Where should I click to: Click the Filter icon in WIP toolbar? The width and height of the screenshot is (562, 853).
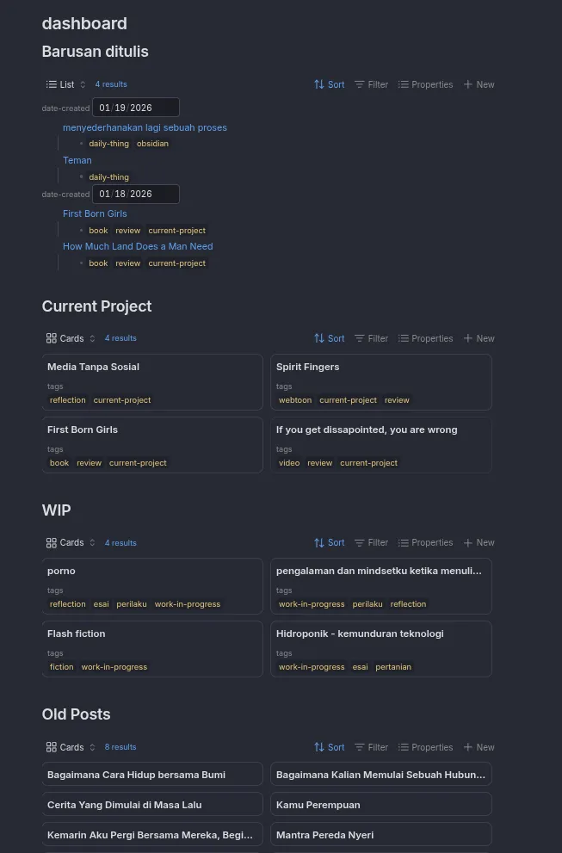click(x=361, y=542)
